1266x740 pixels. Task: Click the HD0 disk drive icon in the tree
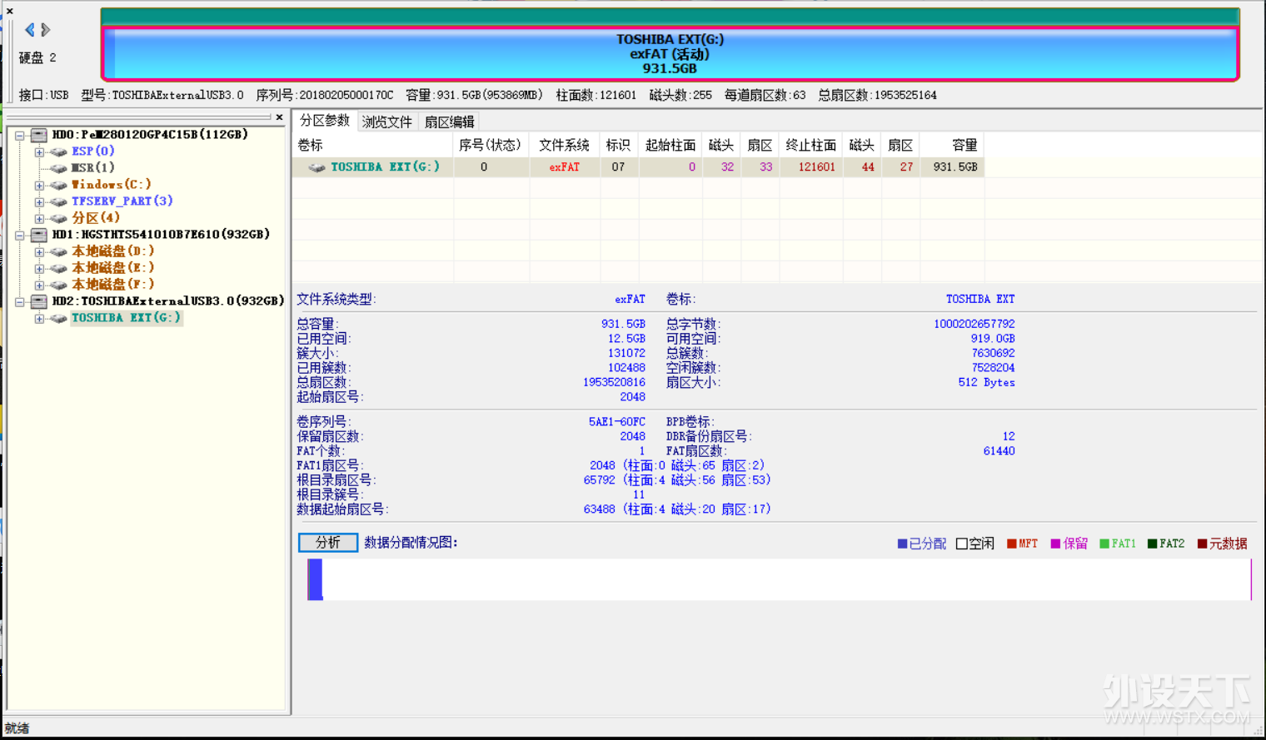[39, 135]
